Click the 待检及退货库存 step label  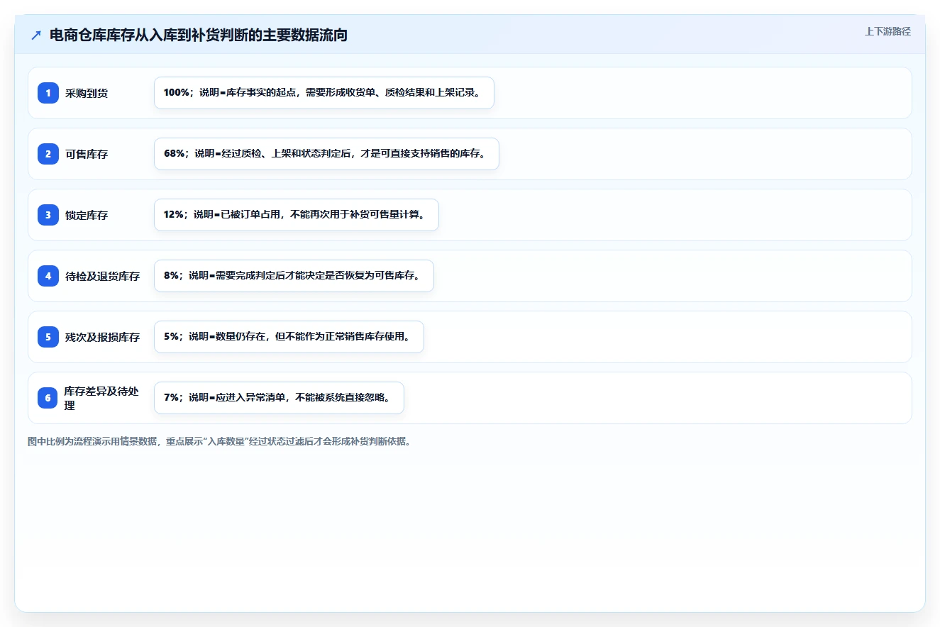(103, 276)
